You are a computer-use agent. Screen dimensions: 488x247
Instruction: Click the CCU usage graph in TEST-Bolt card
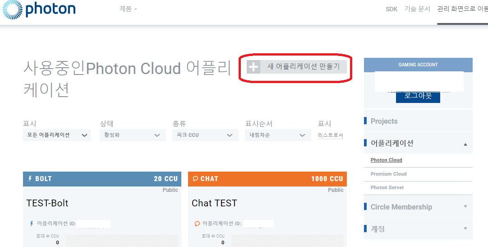click(122, 240)
